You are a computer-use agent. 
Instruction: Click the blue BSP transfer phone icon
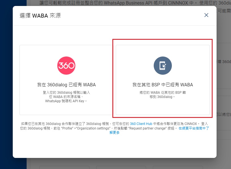(x=163, y=66)
